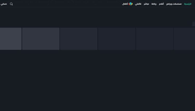Open قائمتي my list page
The width and height of the screenshot is (195, 111).
click(x=138, y=4)
